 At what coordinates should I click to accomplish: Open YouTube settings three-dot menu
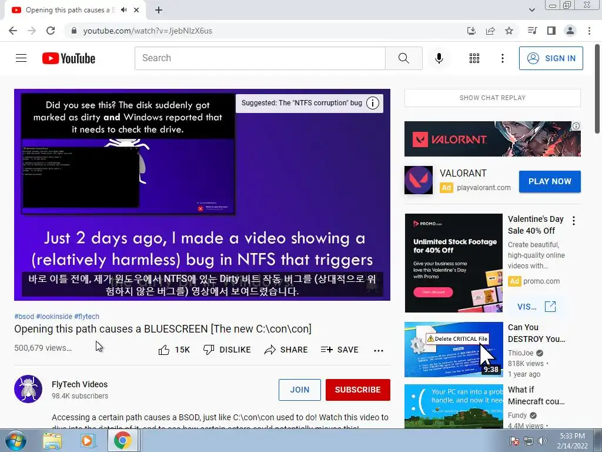(502, 58)
